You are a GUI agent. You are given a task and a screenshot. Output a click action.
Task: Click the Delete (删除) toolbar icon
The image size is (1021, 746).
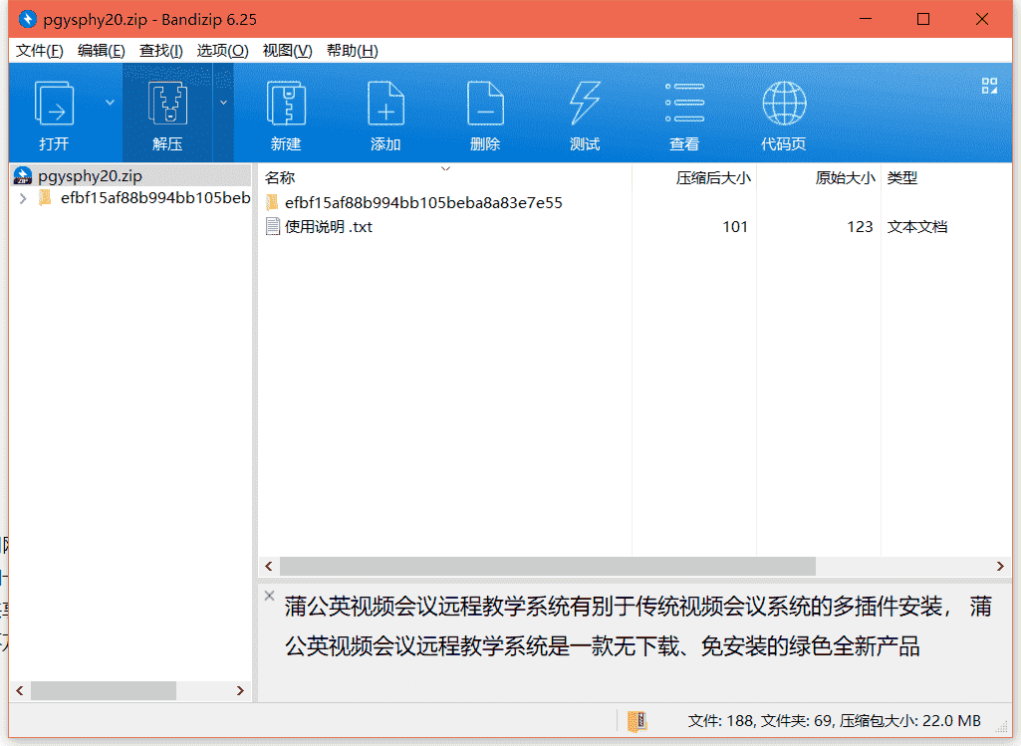pyautogui.click(x=485, y=104)
